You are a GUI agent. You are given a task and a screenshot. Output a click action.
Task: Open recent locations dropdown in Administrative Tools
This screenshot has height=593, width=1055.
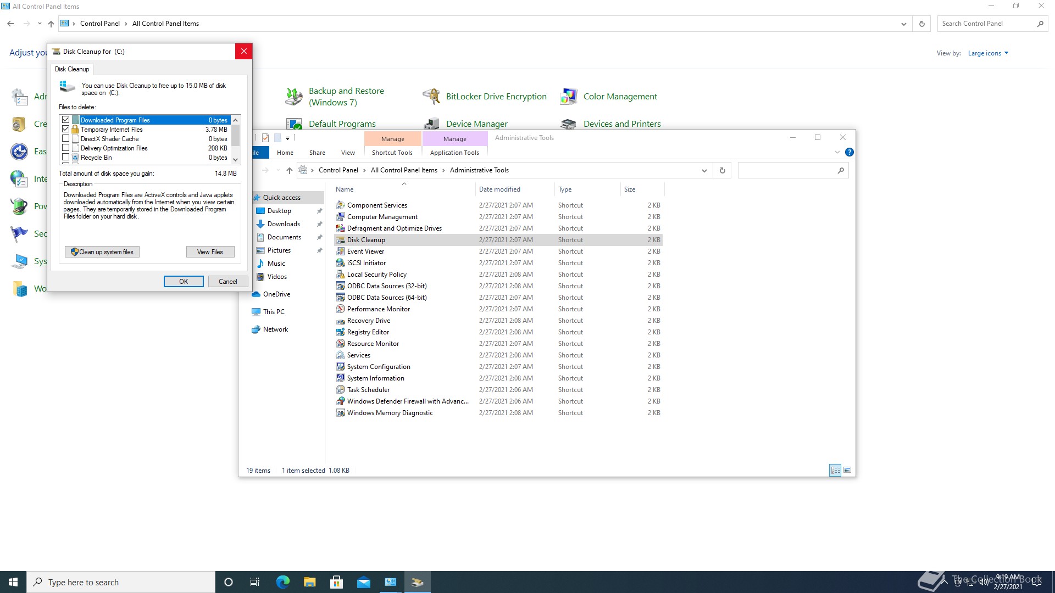pyautogui.click(x=277, y=170)
